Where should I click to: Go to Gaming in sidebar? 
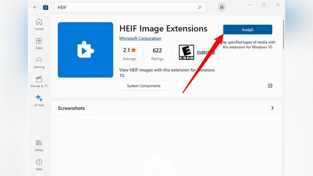point(39,63)
